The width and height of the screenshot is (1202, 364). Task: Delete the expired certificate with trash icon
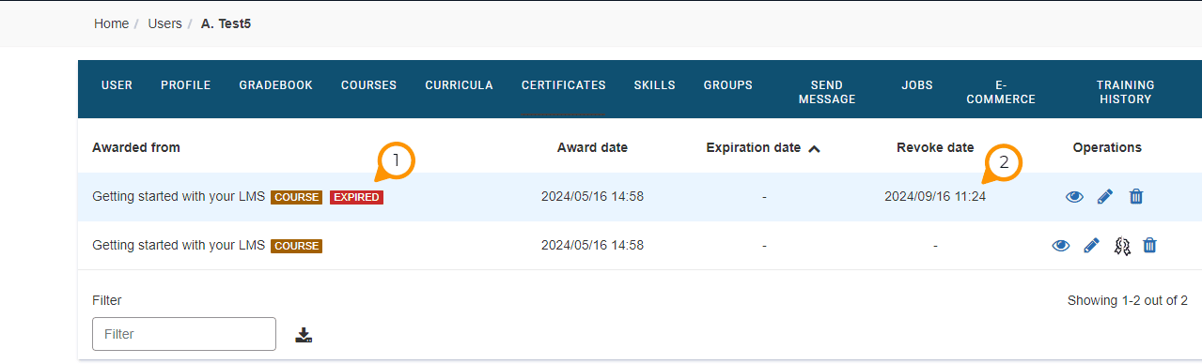(x=1136, y=197)
